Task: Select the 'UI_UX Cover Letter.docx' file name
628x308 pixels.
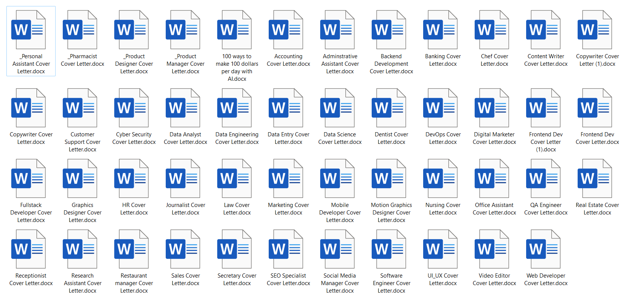Action: [x=443, y=279]
